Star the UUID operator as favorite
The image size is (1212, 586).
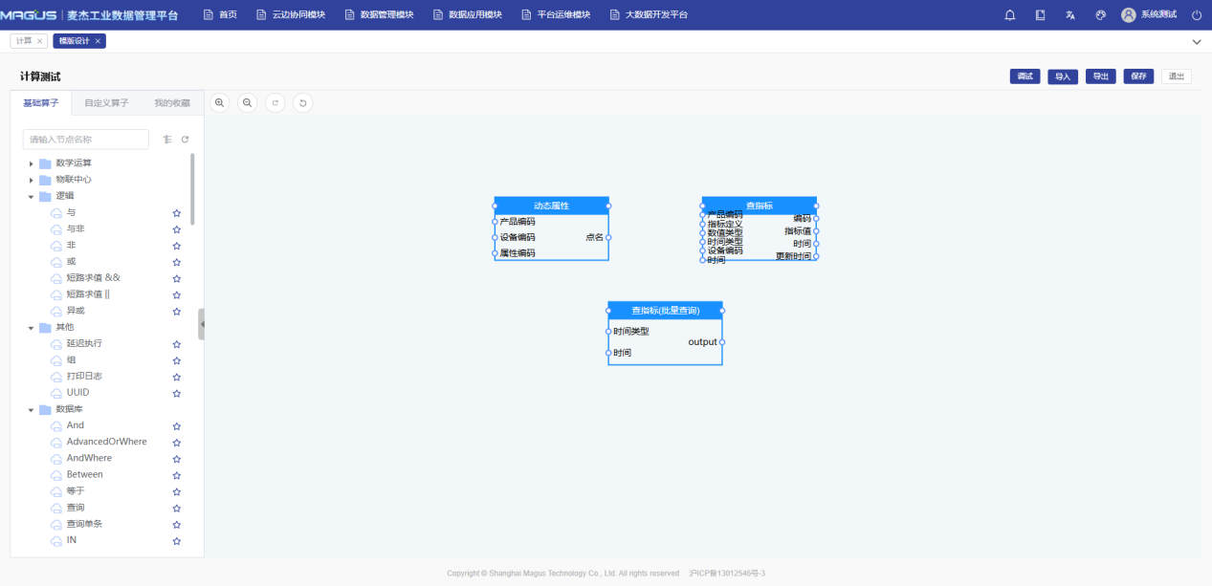tap(176, 393)
